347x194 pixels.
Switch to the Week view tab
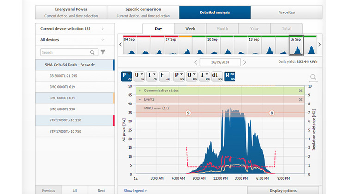click(190, 29)
